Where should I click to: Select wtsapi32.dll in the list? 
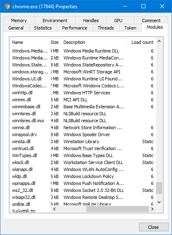pos(83,197)
